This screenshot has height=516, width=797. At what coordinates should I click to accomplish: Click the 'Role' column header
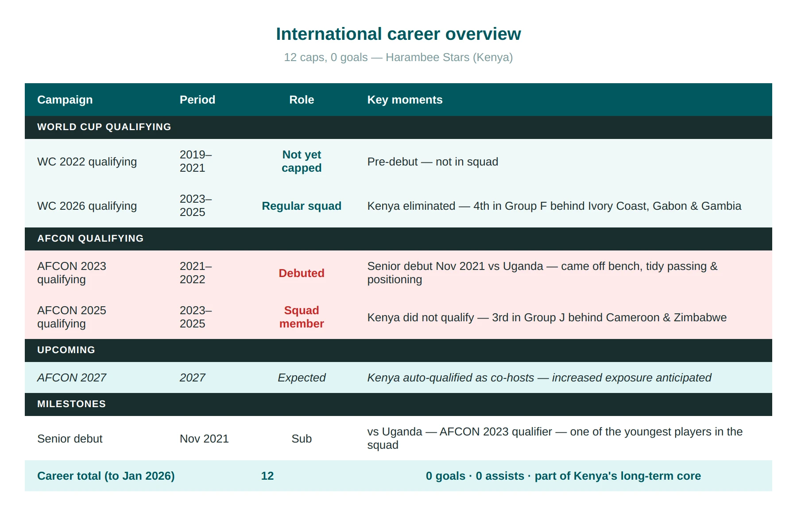coord(302,100)
